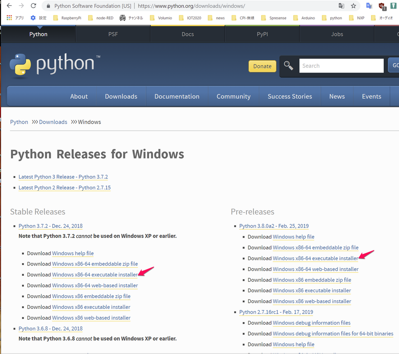
Task: Open the News menu
Action: coord(337,96)
